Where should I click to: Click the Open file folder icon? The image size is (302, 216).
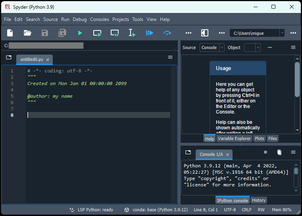point(27,33)
